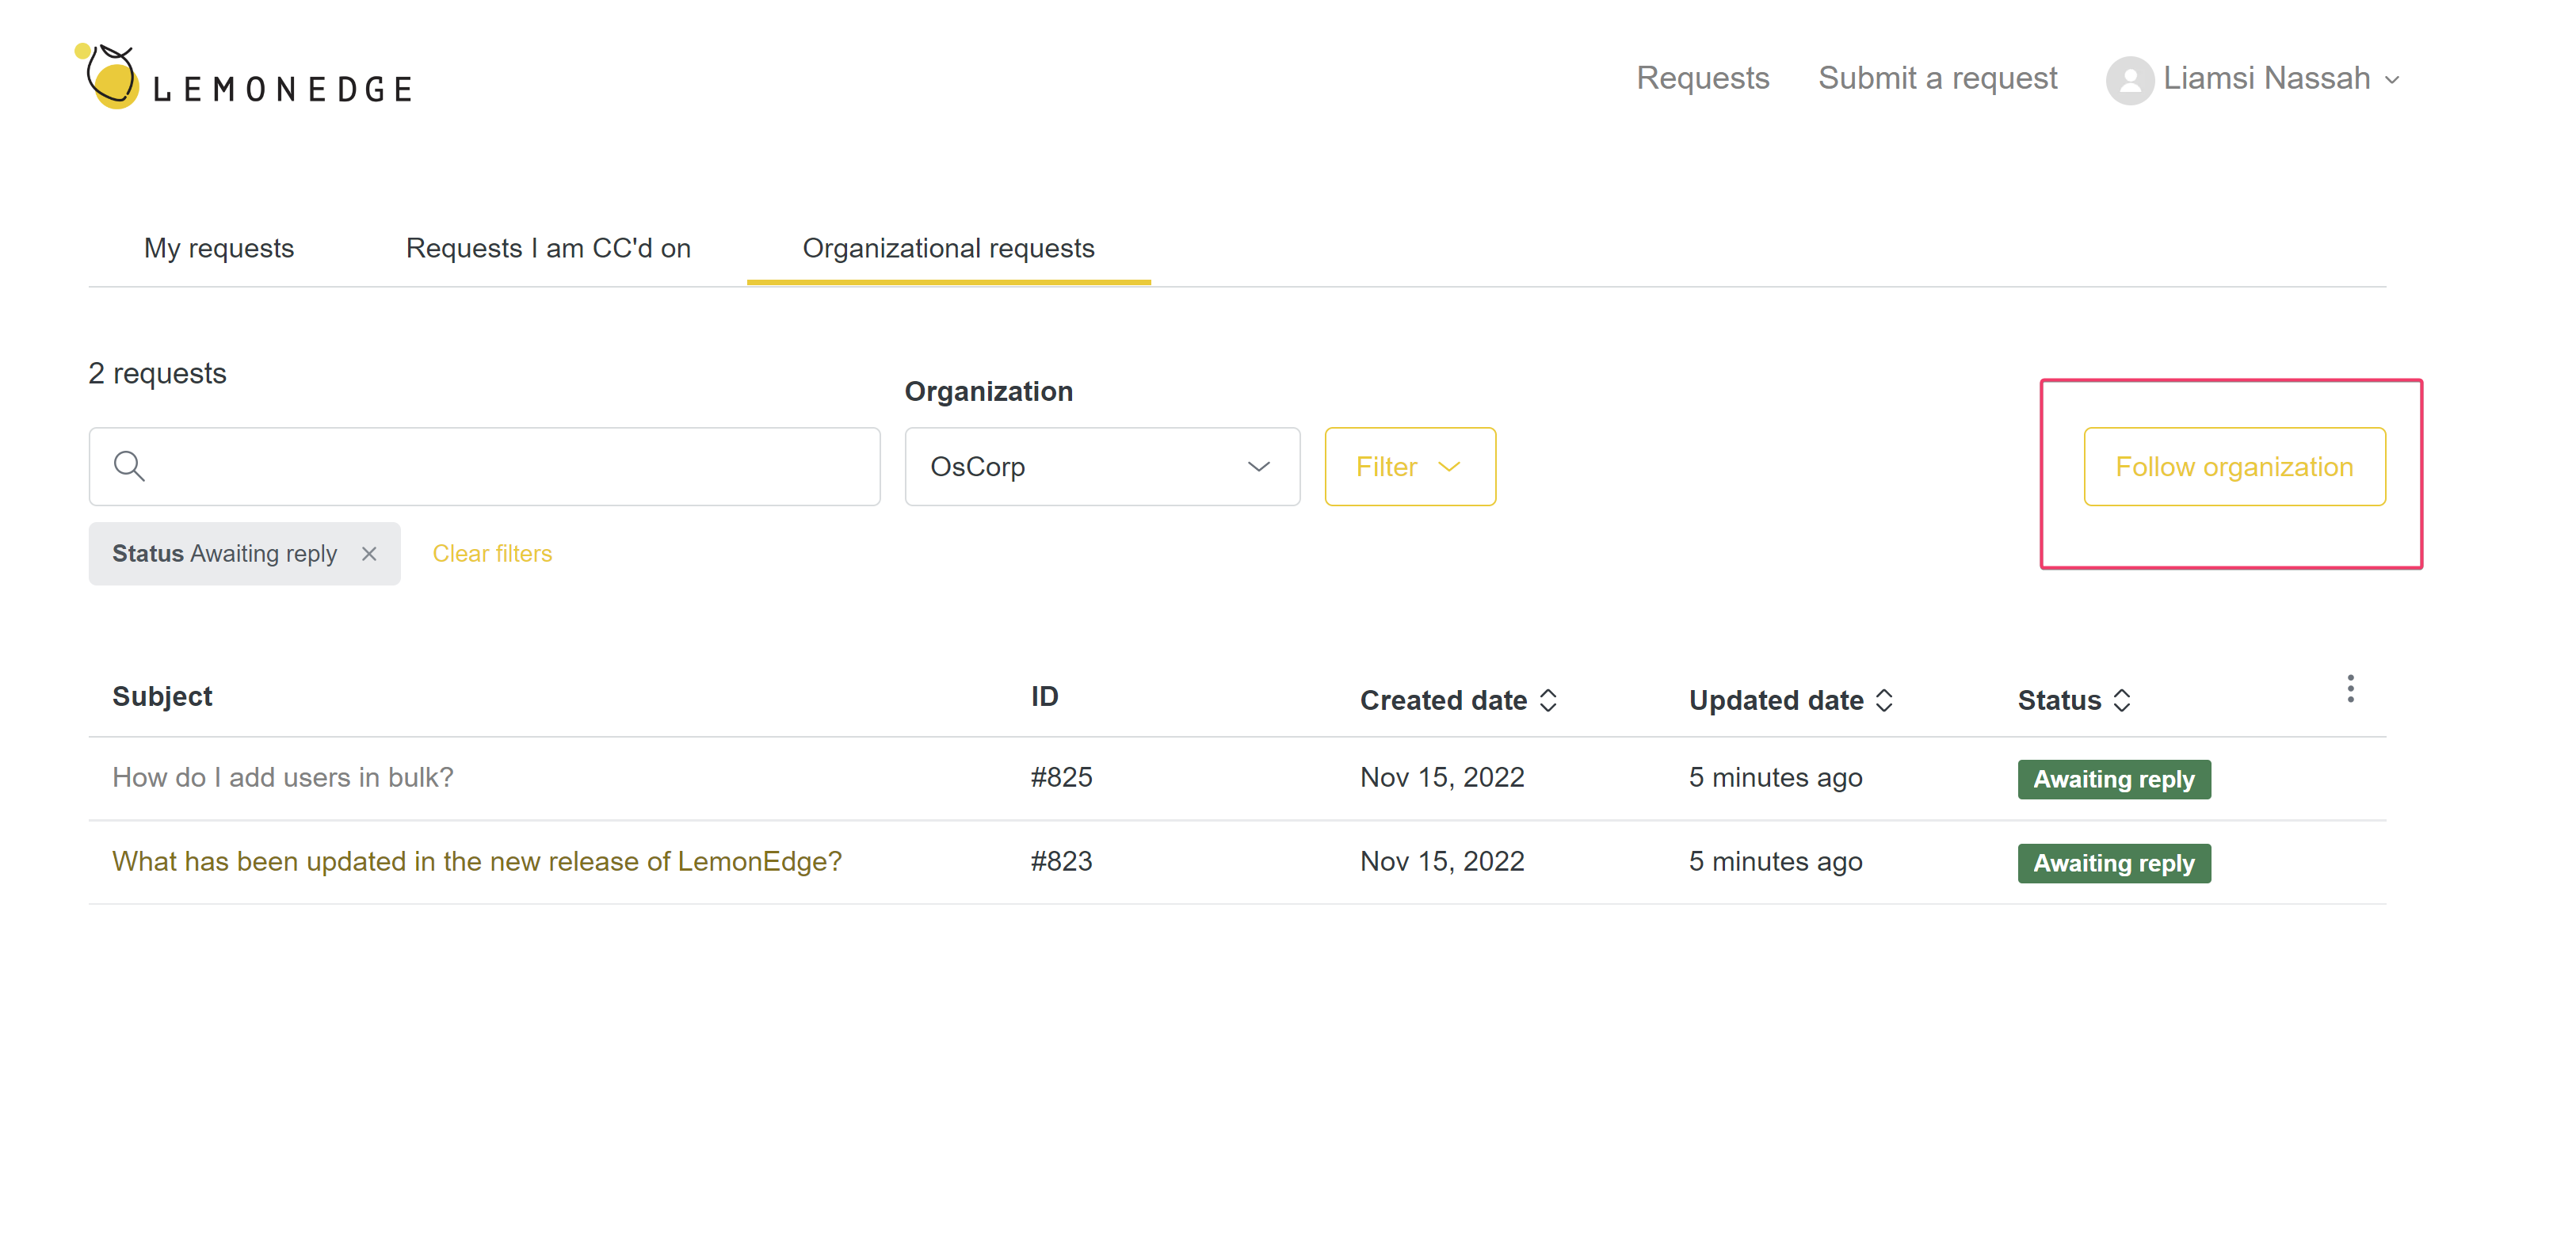Click the Subject column header

click(x=162, y=696)
